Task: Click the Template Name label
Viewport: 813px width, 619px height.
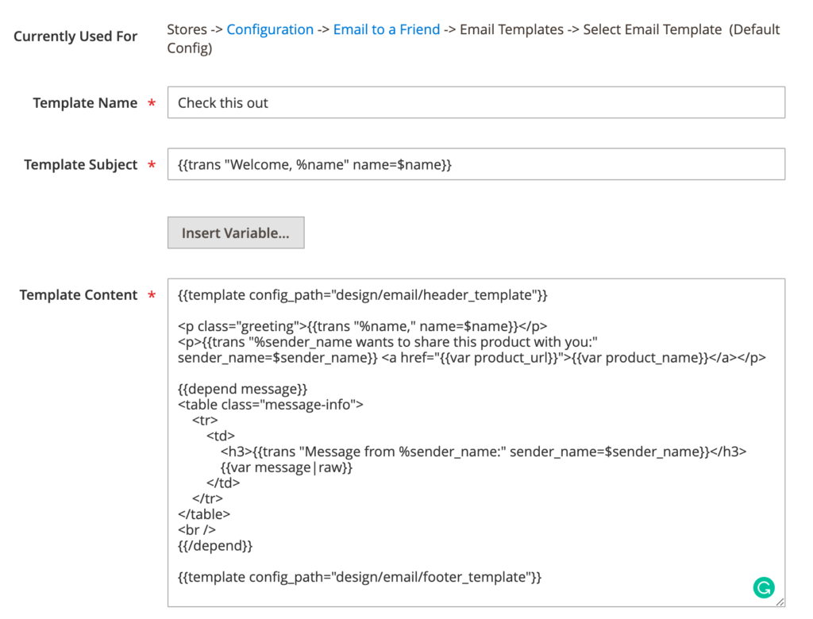Action: [x=86, y=102]
